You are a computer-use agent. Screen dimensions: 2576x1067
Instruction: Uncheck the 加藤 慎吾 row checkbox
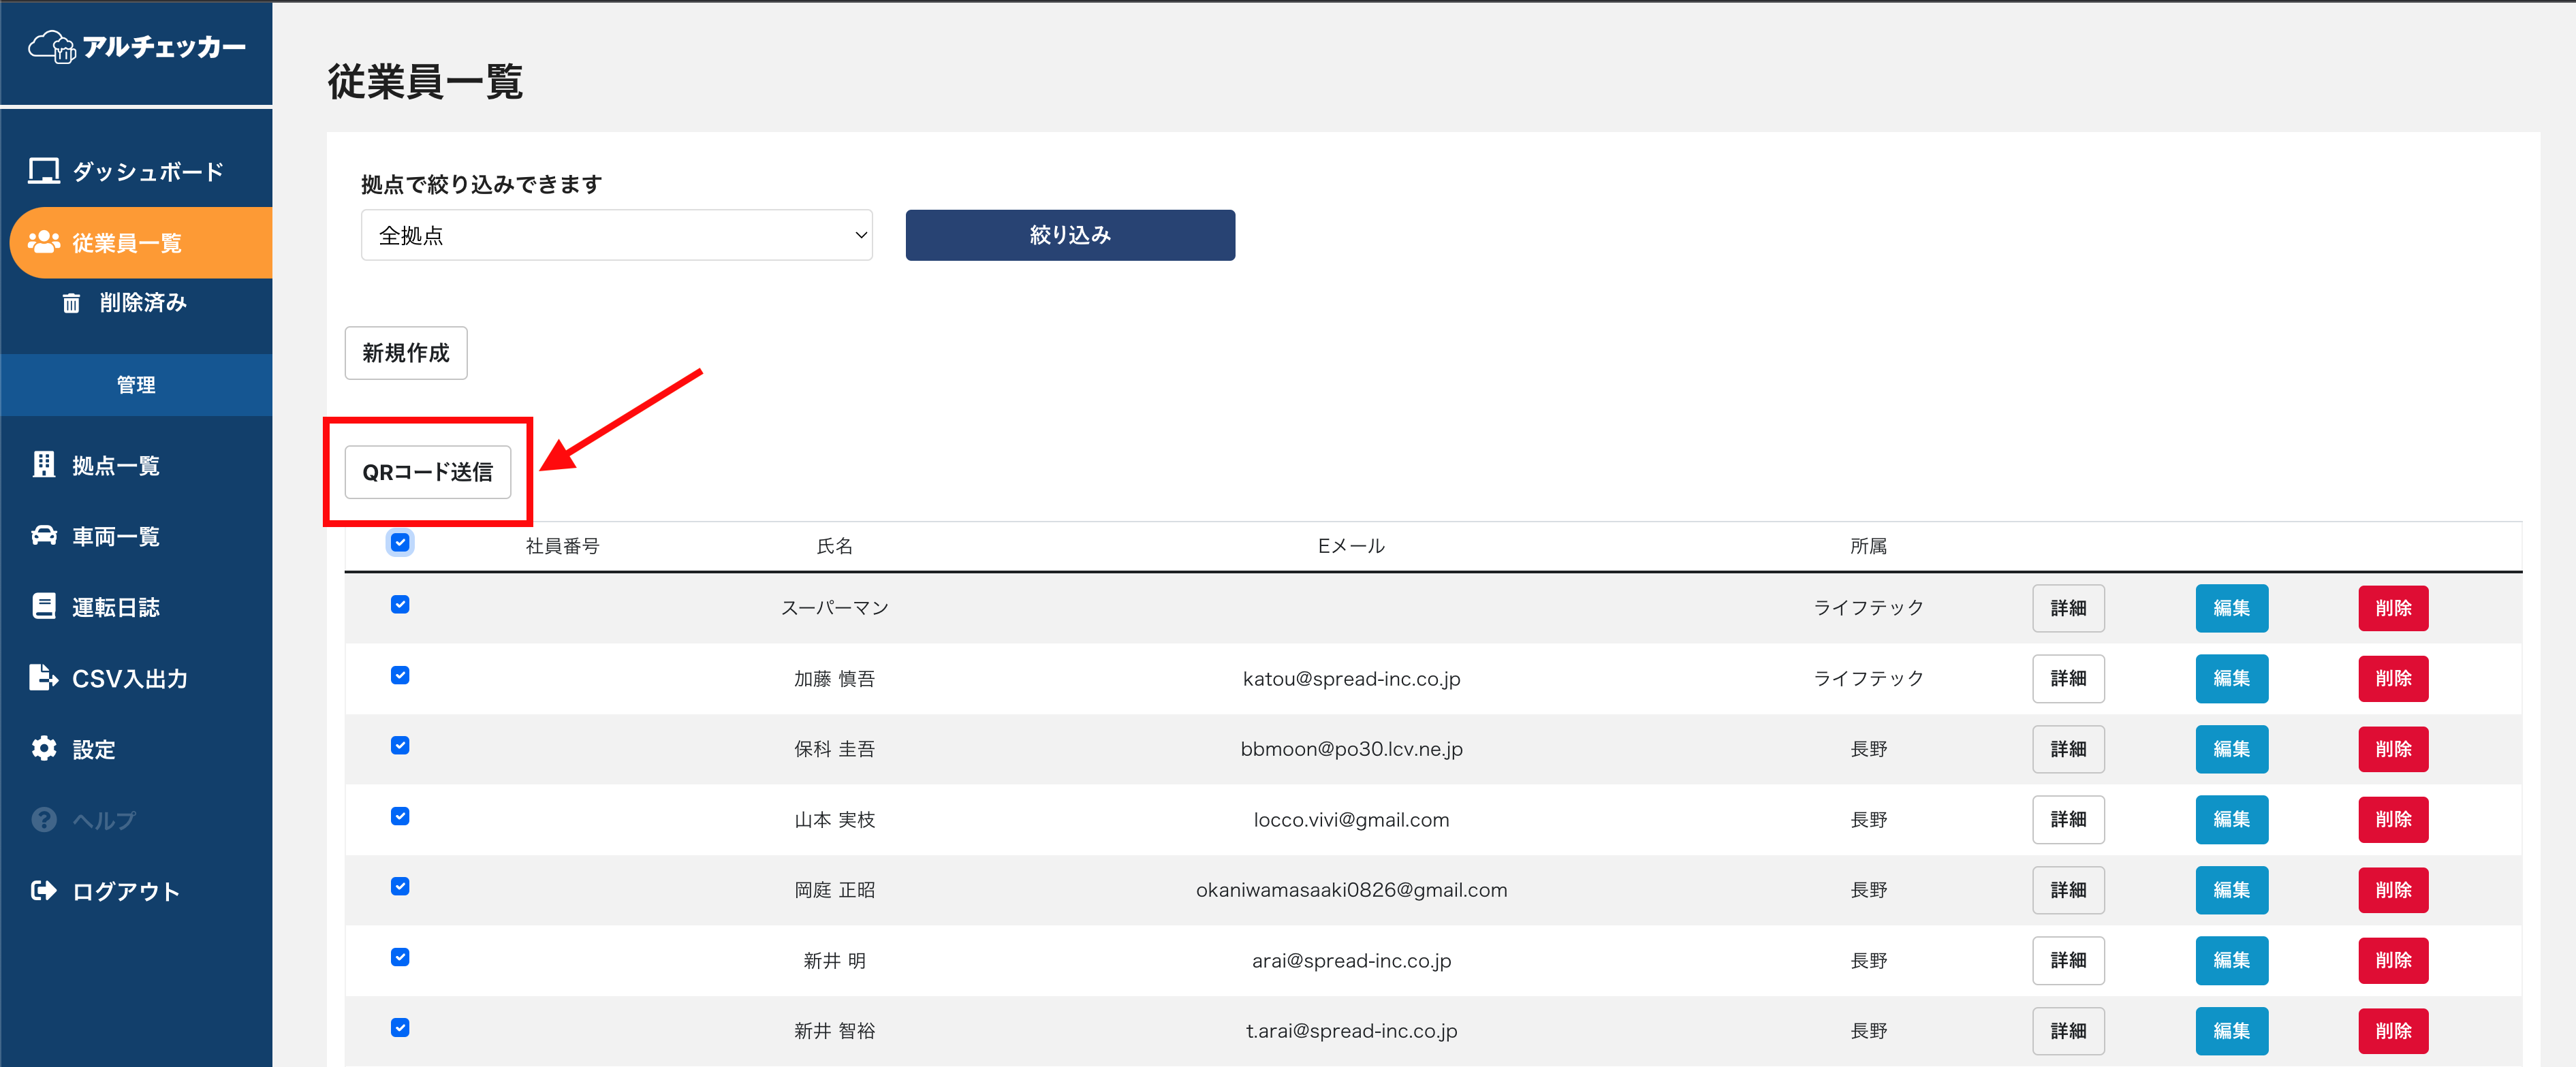point(400,675)
